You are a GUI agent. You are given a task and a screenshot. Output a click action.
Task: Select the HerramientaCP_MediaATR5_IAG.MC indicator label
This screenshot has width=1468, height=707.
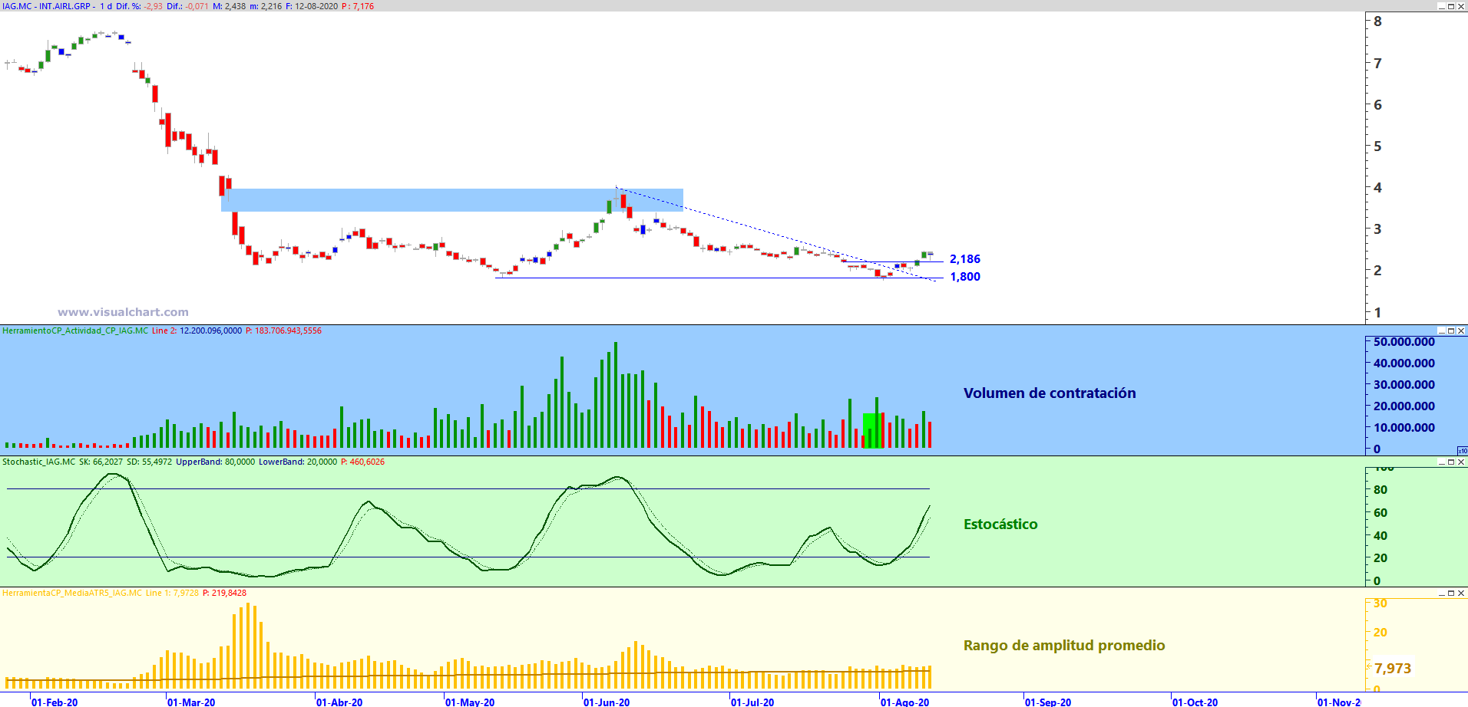(x=72, y=593)
